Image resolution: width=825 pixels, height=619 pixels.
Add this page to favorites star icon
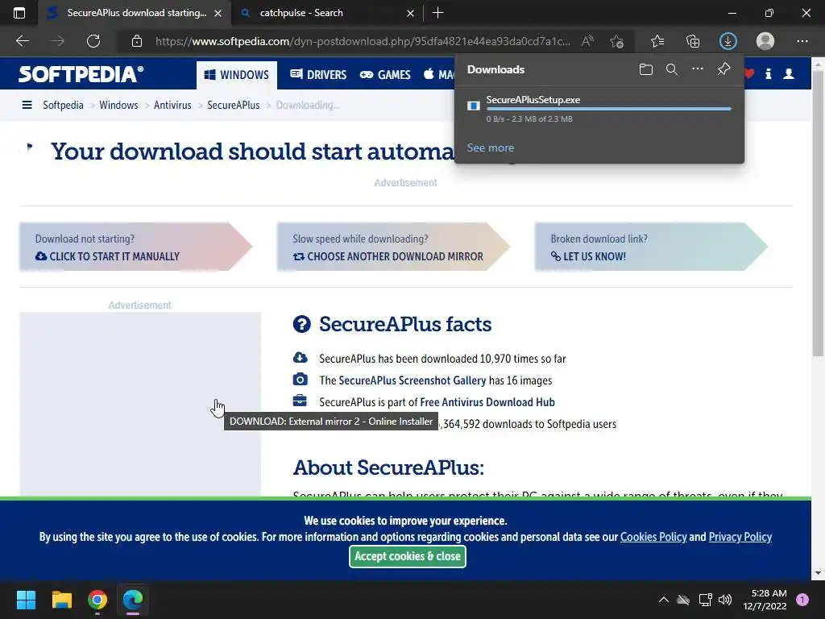click(x=616, y=41)
